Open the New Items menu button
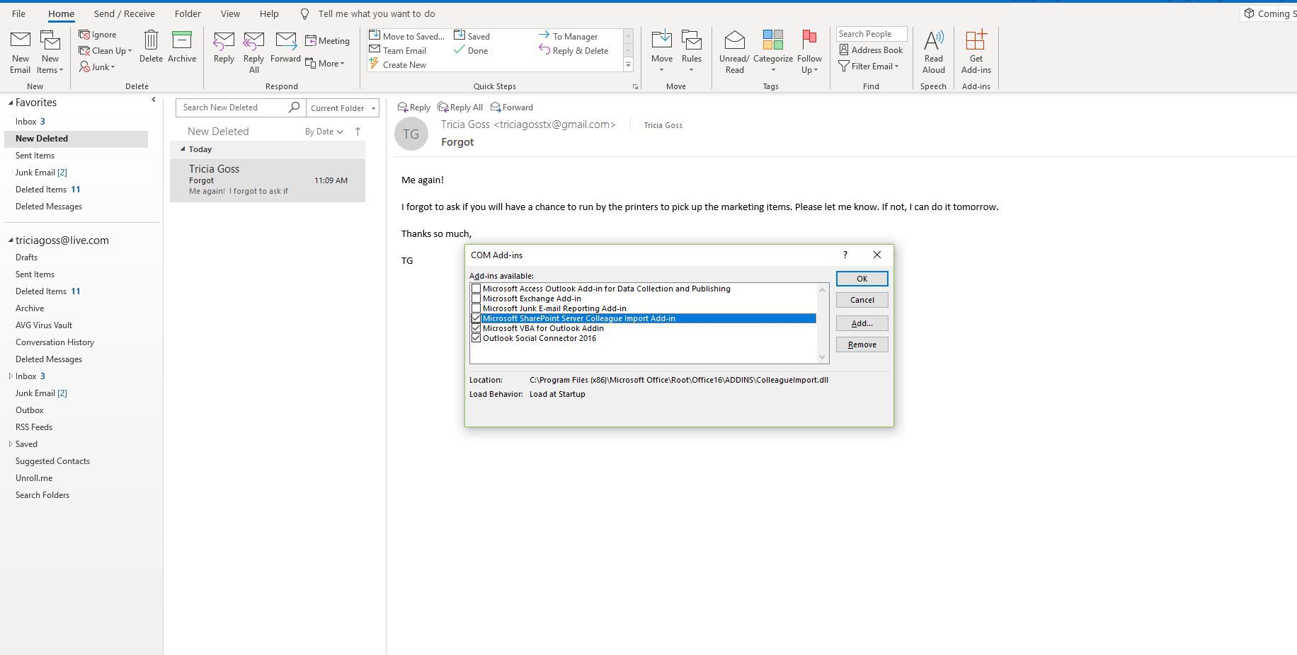 50,52
